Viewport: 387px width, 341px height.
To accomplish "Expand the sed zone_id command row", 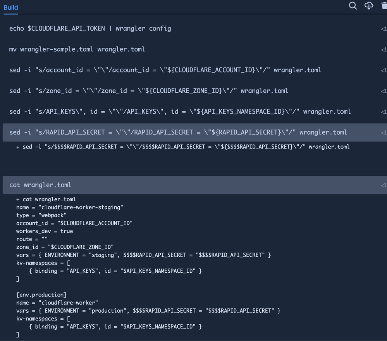I will (x=195, y=91).
